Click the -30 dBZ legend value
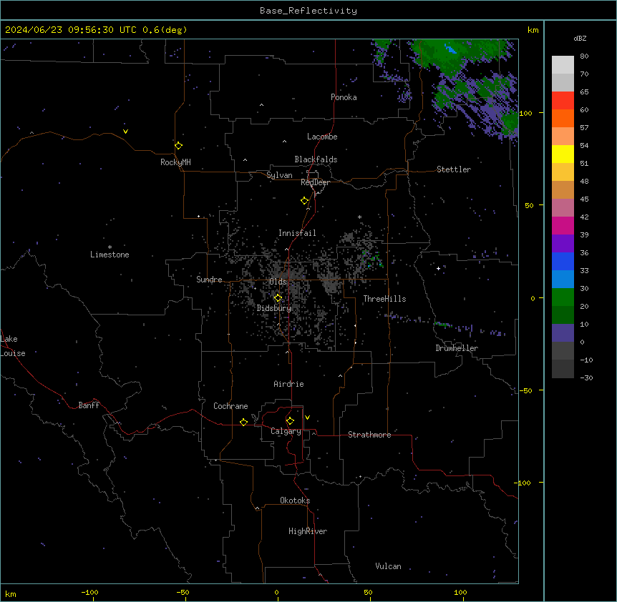Screen dimensions: 617x602 pyautogui.click(x=586, y=378)
